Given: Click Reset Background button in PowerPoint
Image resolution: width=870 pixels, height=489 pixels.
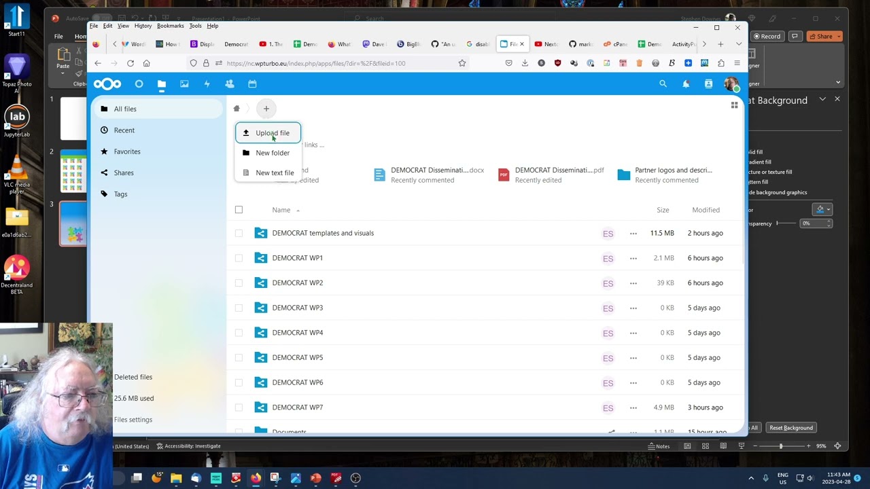Looking at the screenshot, I should click(x=791, y=428).
